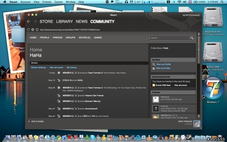
Task: Click edit icon beside Edit my Profile
Action: click(x=154, y=69)
